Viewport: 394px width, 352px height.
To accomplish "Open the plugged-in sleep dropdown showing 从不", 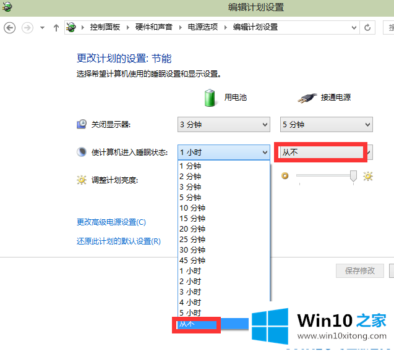I will [x=327, y=152].
